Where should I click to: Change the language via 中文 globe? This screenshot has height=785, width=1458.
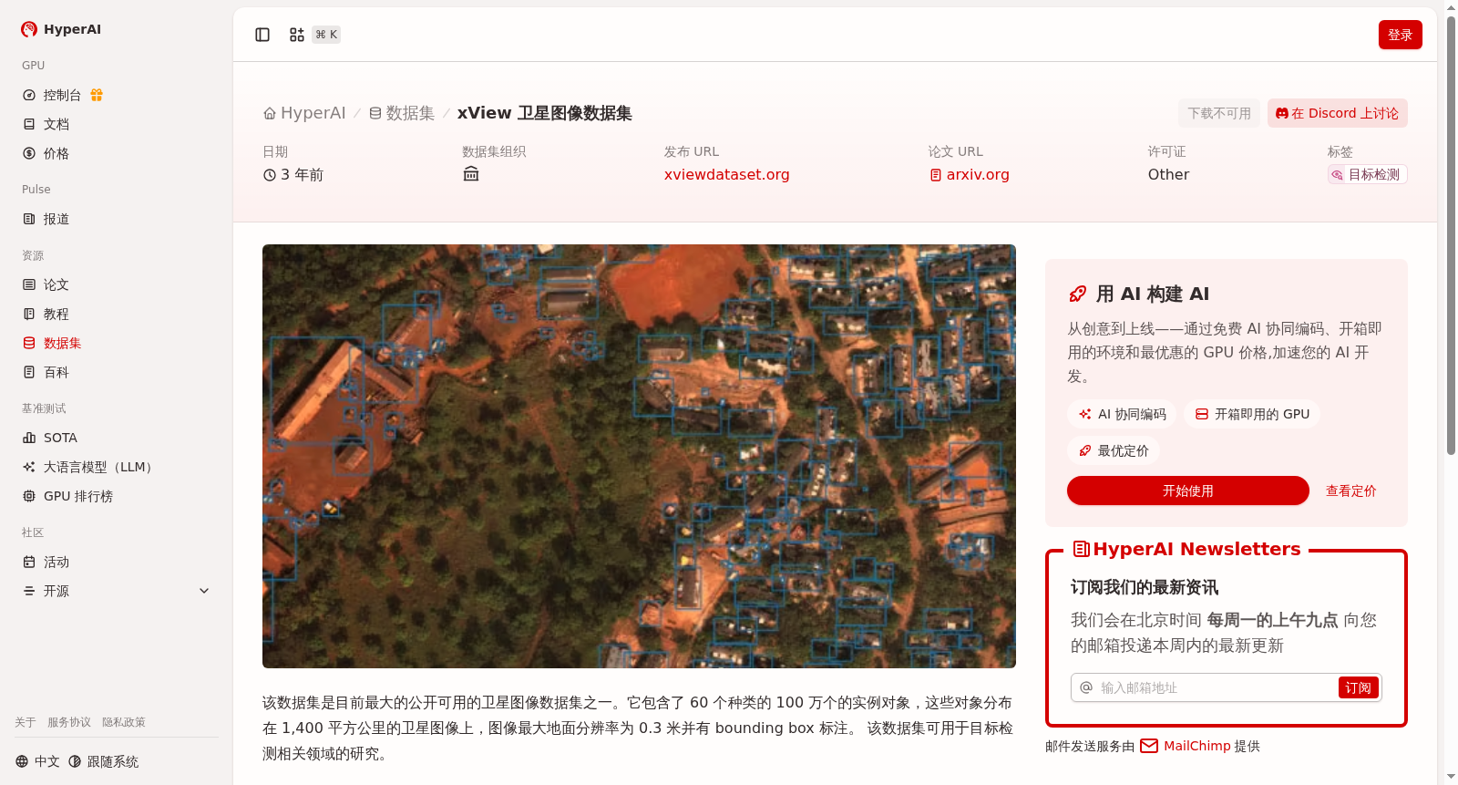click(x=37, y=761)
